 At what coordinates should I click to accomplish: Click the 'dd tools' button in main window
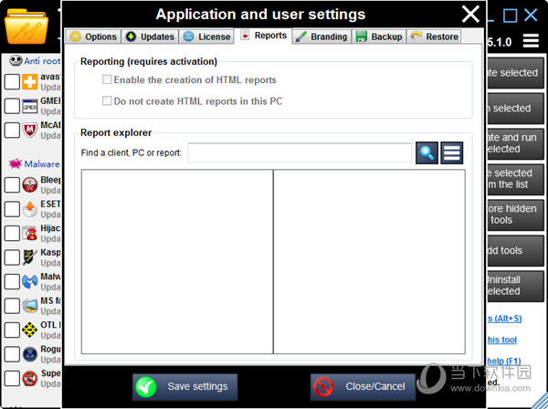click(x=515, y=250)
